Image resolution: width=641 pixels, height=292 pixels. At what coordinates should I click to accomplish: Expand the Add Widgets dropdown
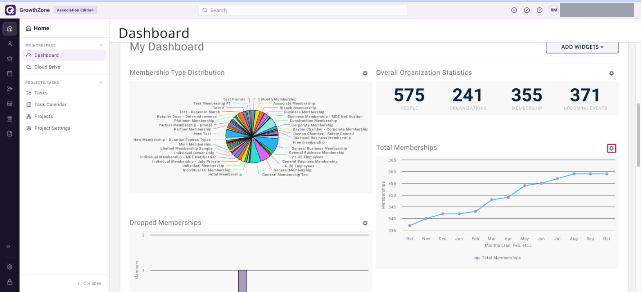(582, 47)
